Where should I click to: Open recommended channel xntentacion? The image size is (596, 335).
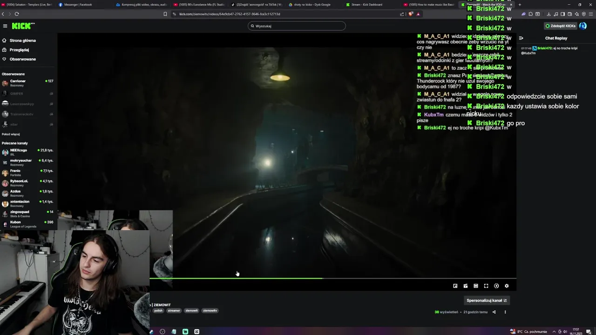28,203
